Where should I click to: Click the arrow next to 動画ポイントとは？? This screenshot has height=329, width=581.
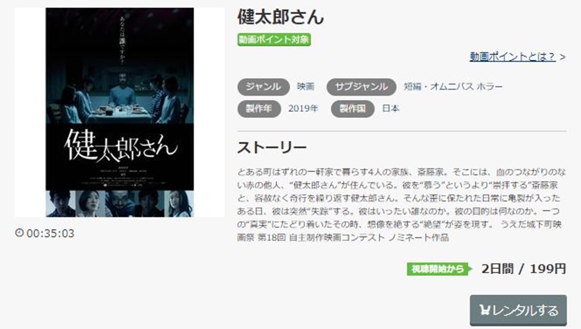(563, 57)
